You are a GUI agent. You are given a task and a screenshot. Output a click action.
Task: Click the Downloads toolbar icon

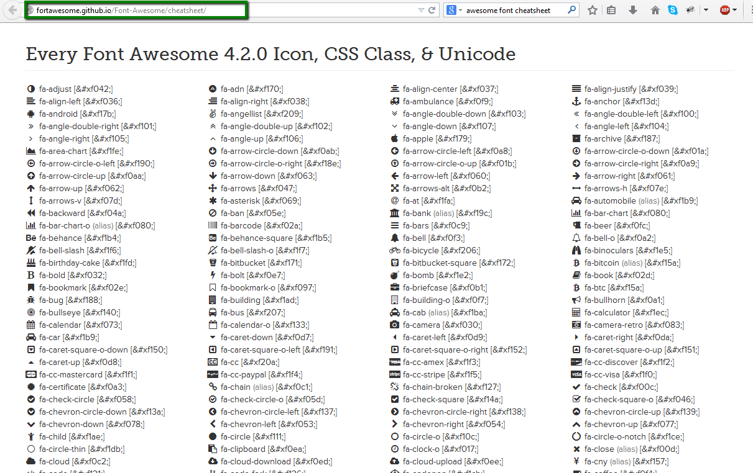pyautogui.click(x=632, y=11)
